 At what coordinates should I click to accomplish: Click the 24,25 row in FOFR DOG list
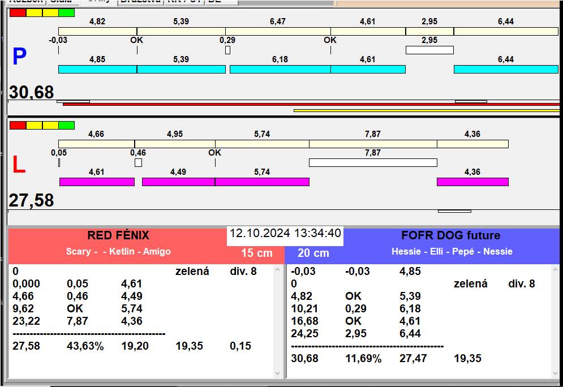coord(356,333)
